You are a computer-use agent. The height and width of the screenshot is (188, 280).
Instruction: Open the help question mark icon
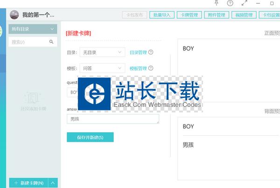coord(230,3)
